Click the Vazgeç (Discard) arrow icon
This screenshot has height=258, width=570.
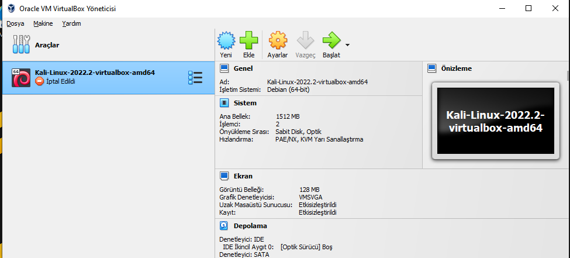click(x=305, y=40)
